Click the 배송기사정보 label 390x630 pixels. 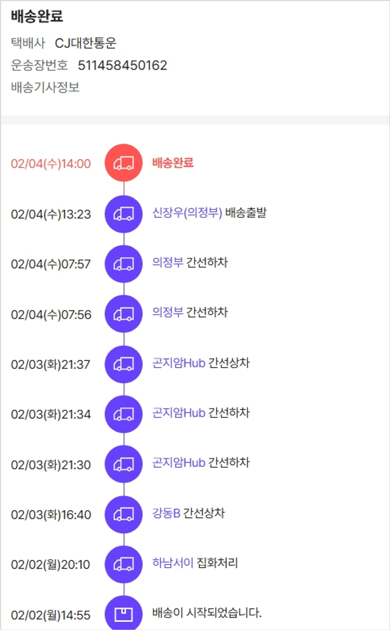45,87
